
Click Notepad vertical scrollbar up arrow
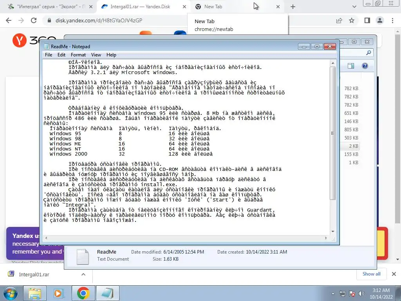[333, 63]
